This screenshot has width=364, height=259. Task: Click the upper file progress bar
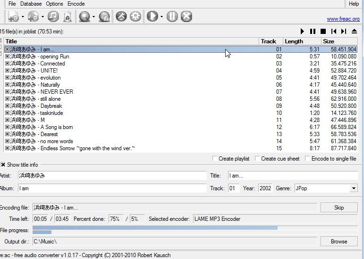pos(195,228)
